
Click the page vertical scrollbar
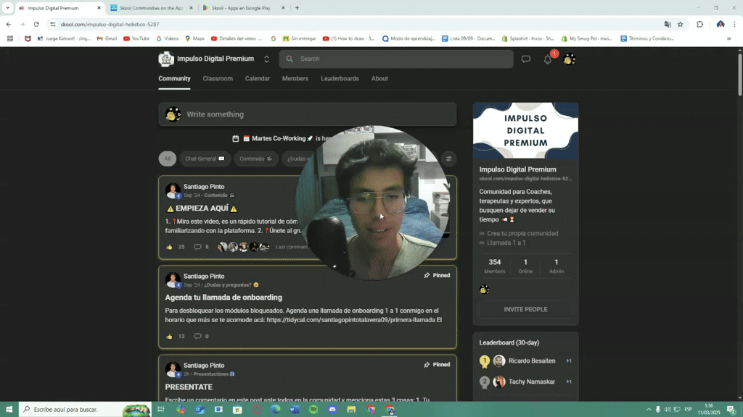click(739, 73)
